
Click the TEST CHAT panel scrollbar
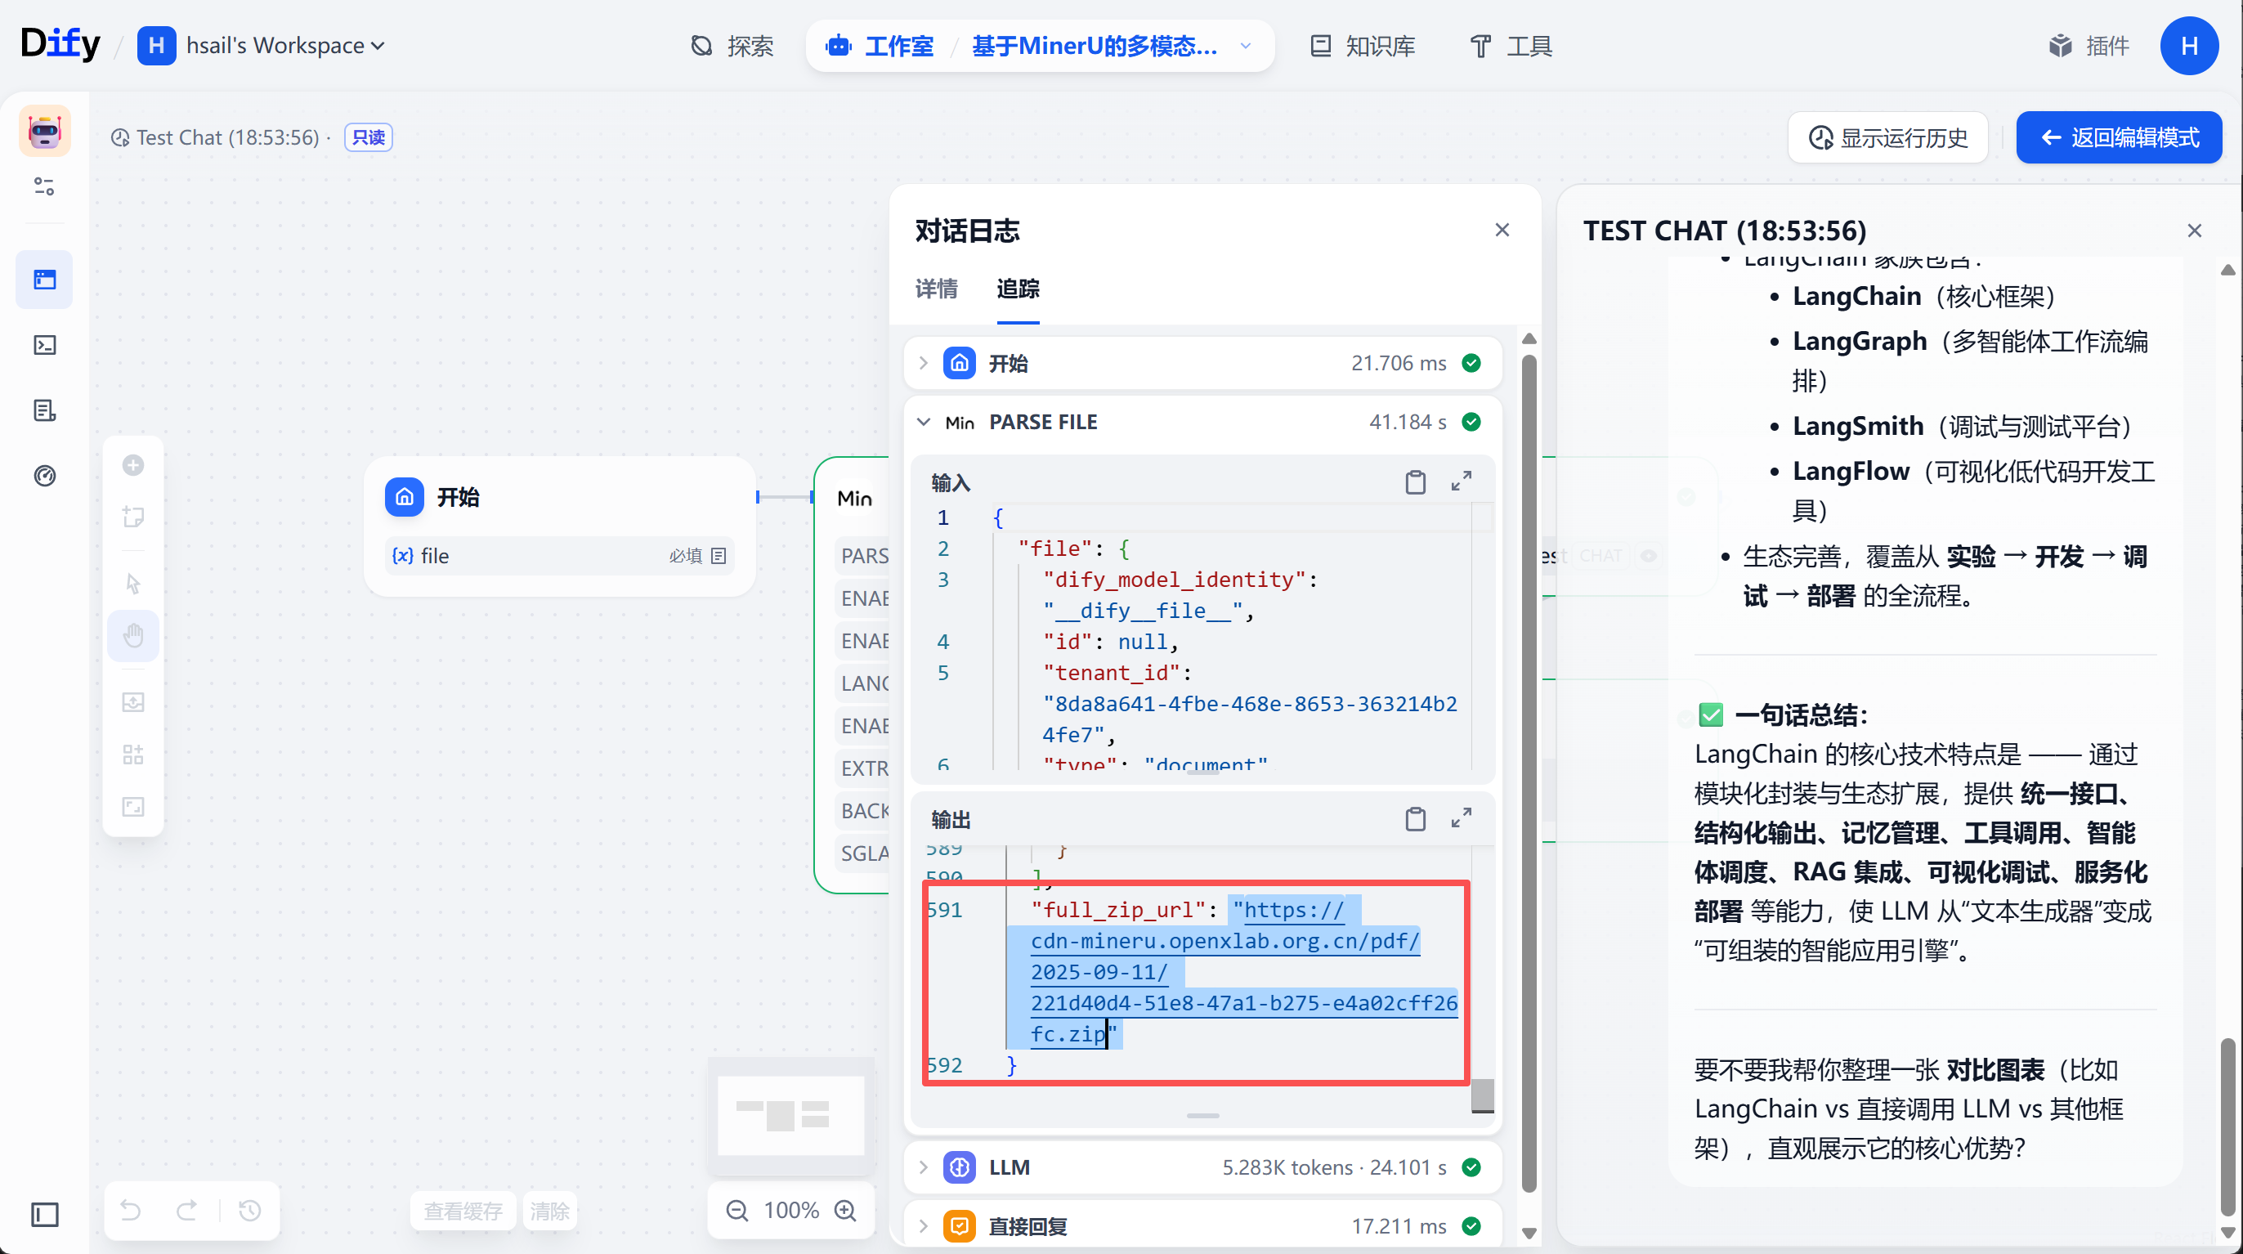(2227, 1125)
